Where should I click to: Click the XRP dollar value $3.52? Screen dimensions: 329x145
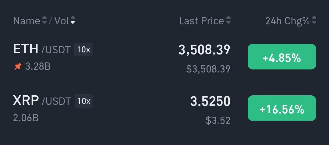pyautogui.click(x=218, y=120)
